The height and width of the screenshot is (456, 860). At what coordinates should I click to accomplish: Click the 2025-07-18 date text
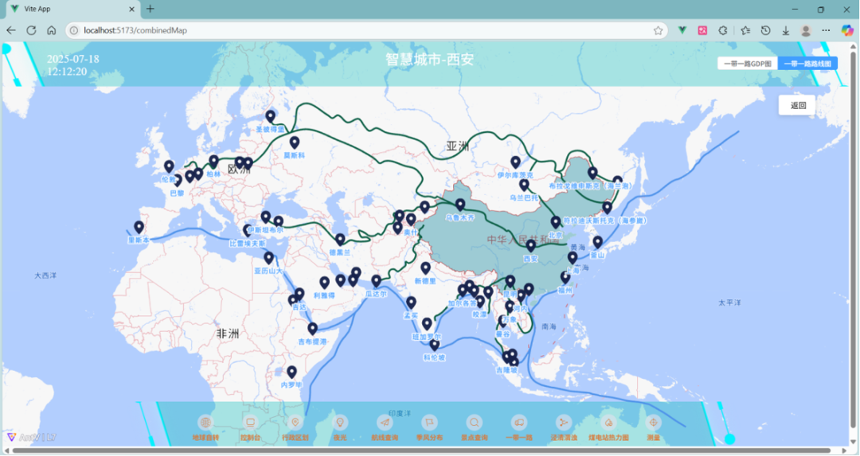click(x=73, y=59)
